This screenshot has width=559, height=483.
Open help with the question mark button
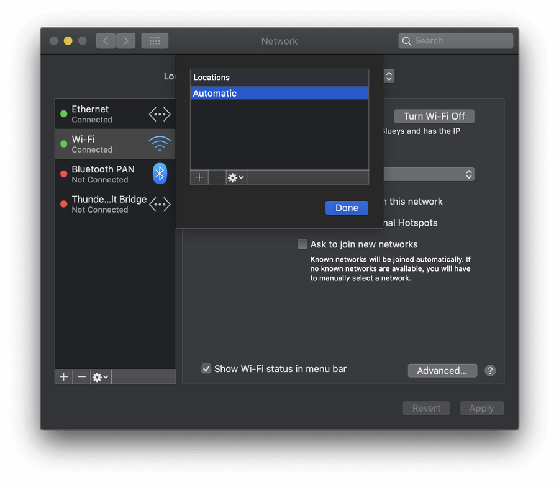tap(490, 371)
